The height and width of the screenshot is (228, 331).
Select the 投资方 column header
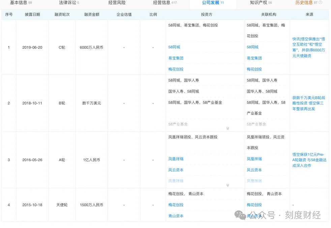tap(206, 14)
